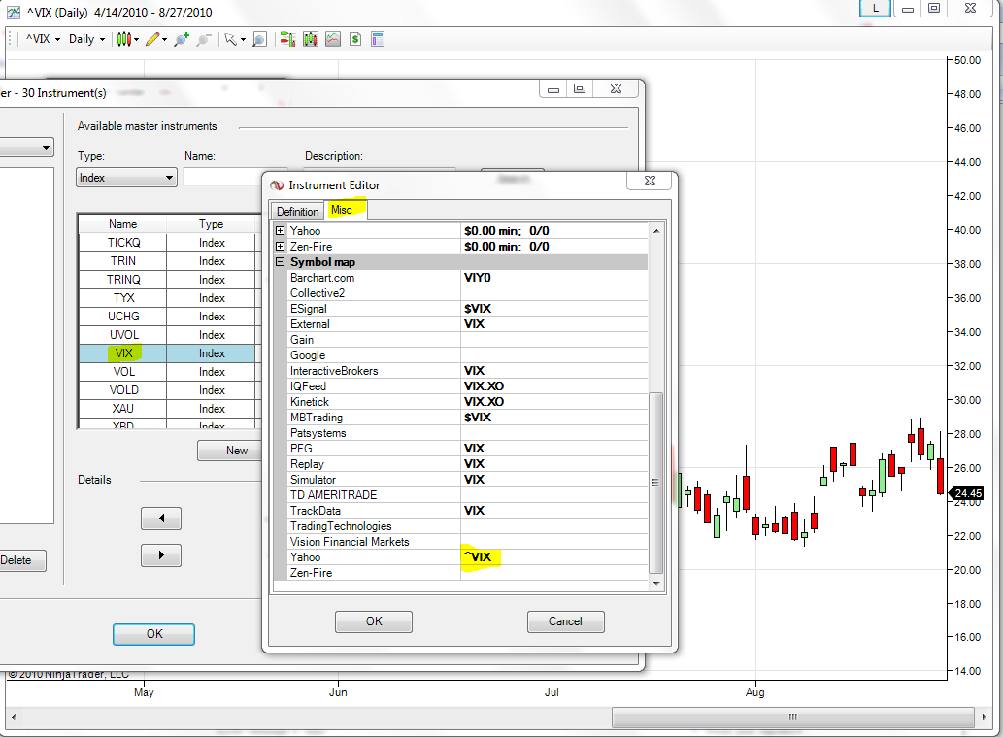Select the Collective2 symbol map row

coord(467,293)
